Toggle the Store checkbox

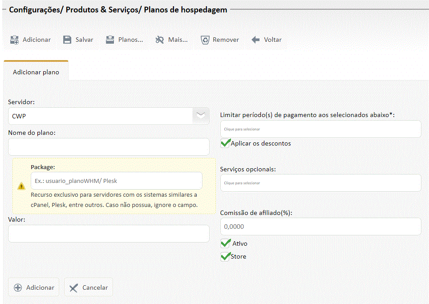(x=225, y=256)
